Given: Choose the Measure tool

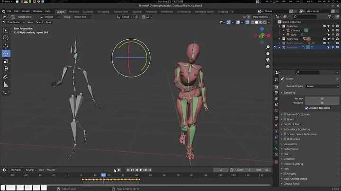Looking at the screenshot, I should 6,85.
